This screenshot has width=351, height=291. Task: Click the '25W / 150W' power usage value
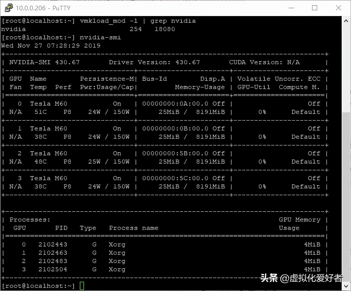[x=109, y=162]
